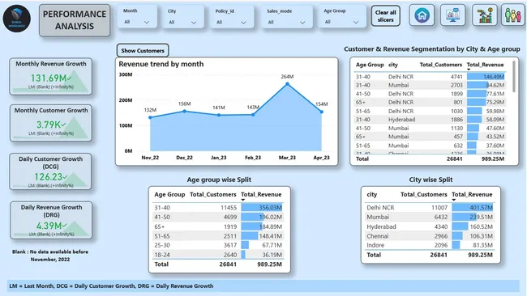527x296 pixels.
Task: Click Clear all slicers button
Action: coord(385,15)
